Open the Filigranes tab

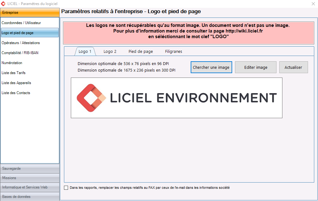[174, 51]
